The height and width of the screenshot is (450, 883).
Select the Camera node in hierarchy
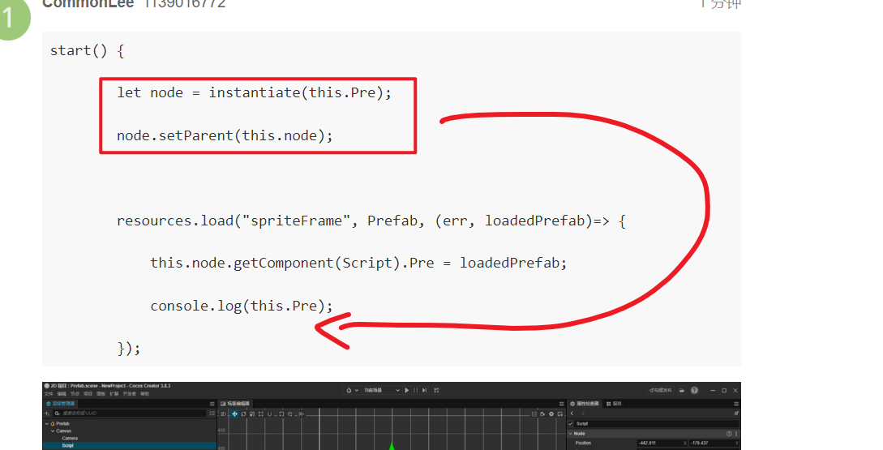point(70,438)
